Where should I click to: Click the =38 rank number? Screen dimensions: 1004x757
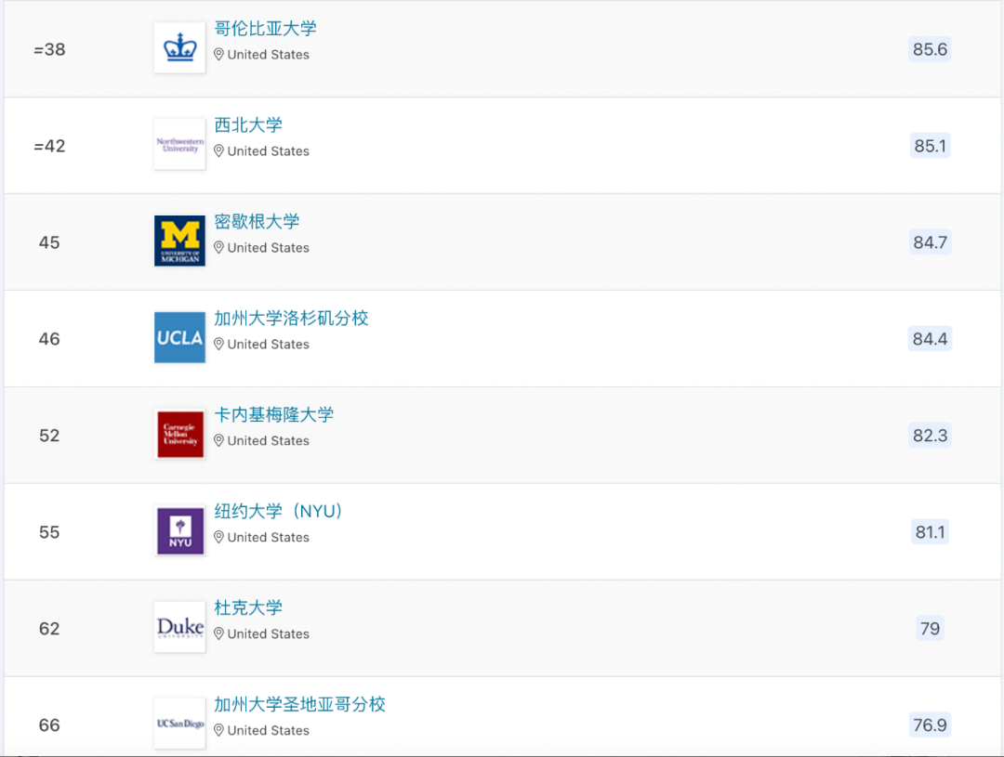[x=49, y=50]
